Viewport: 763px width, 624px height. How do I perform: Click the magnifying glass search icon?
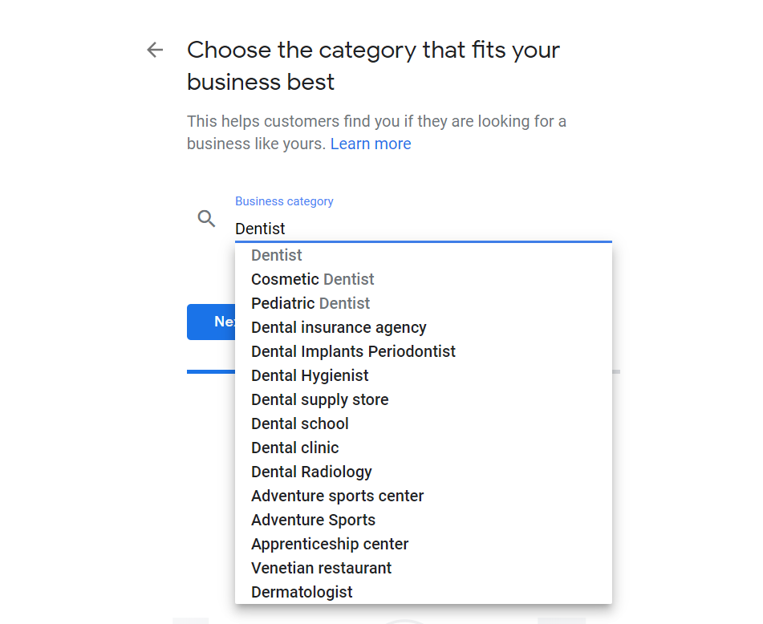[206, 219]
